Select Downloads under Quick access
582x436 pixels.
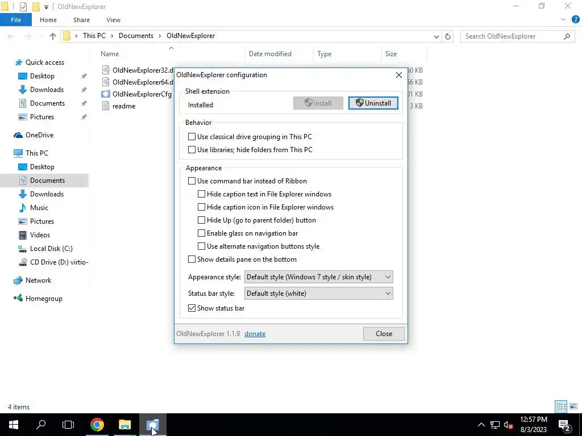(x=47, y=90)
